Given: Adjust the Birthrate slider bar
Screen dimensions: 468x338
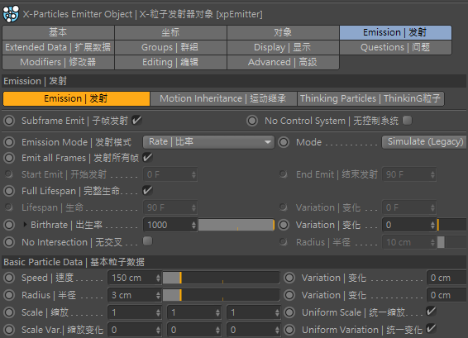Looking at the screenshot, I should pos(236,225).
